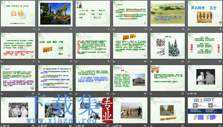Click the 00:04 timing label under slide 22
The height and width of the screenshot is (127, 223).
click(119, 126)
